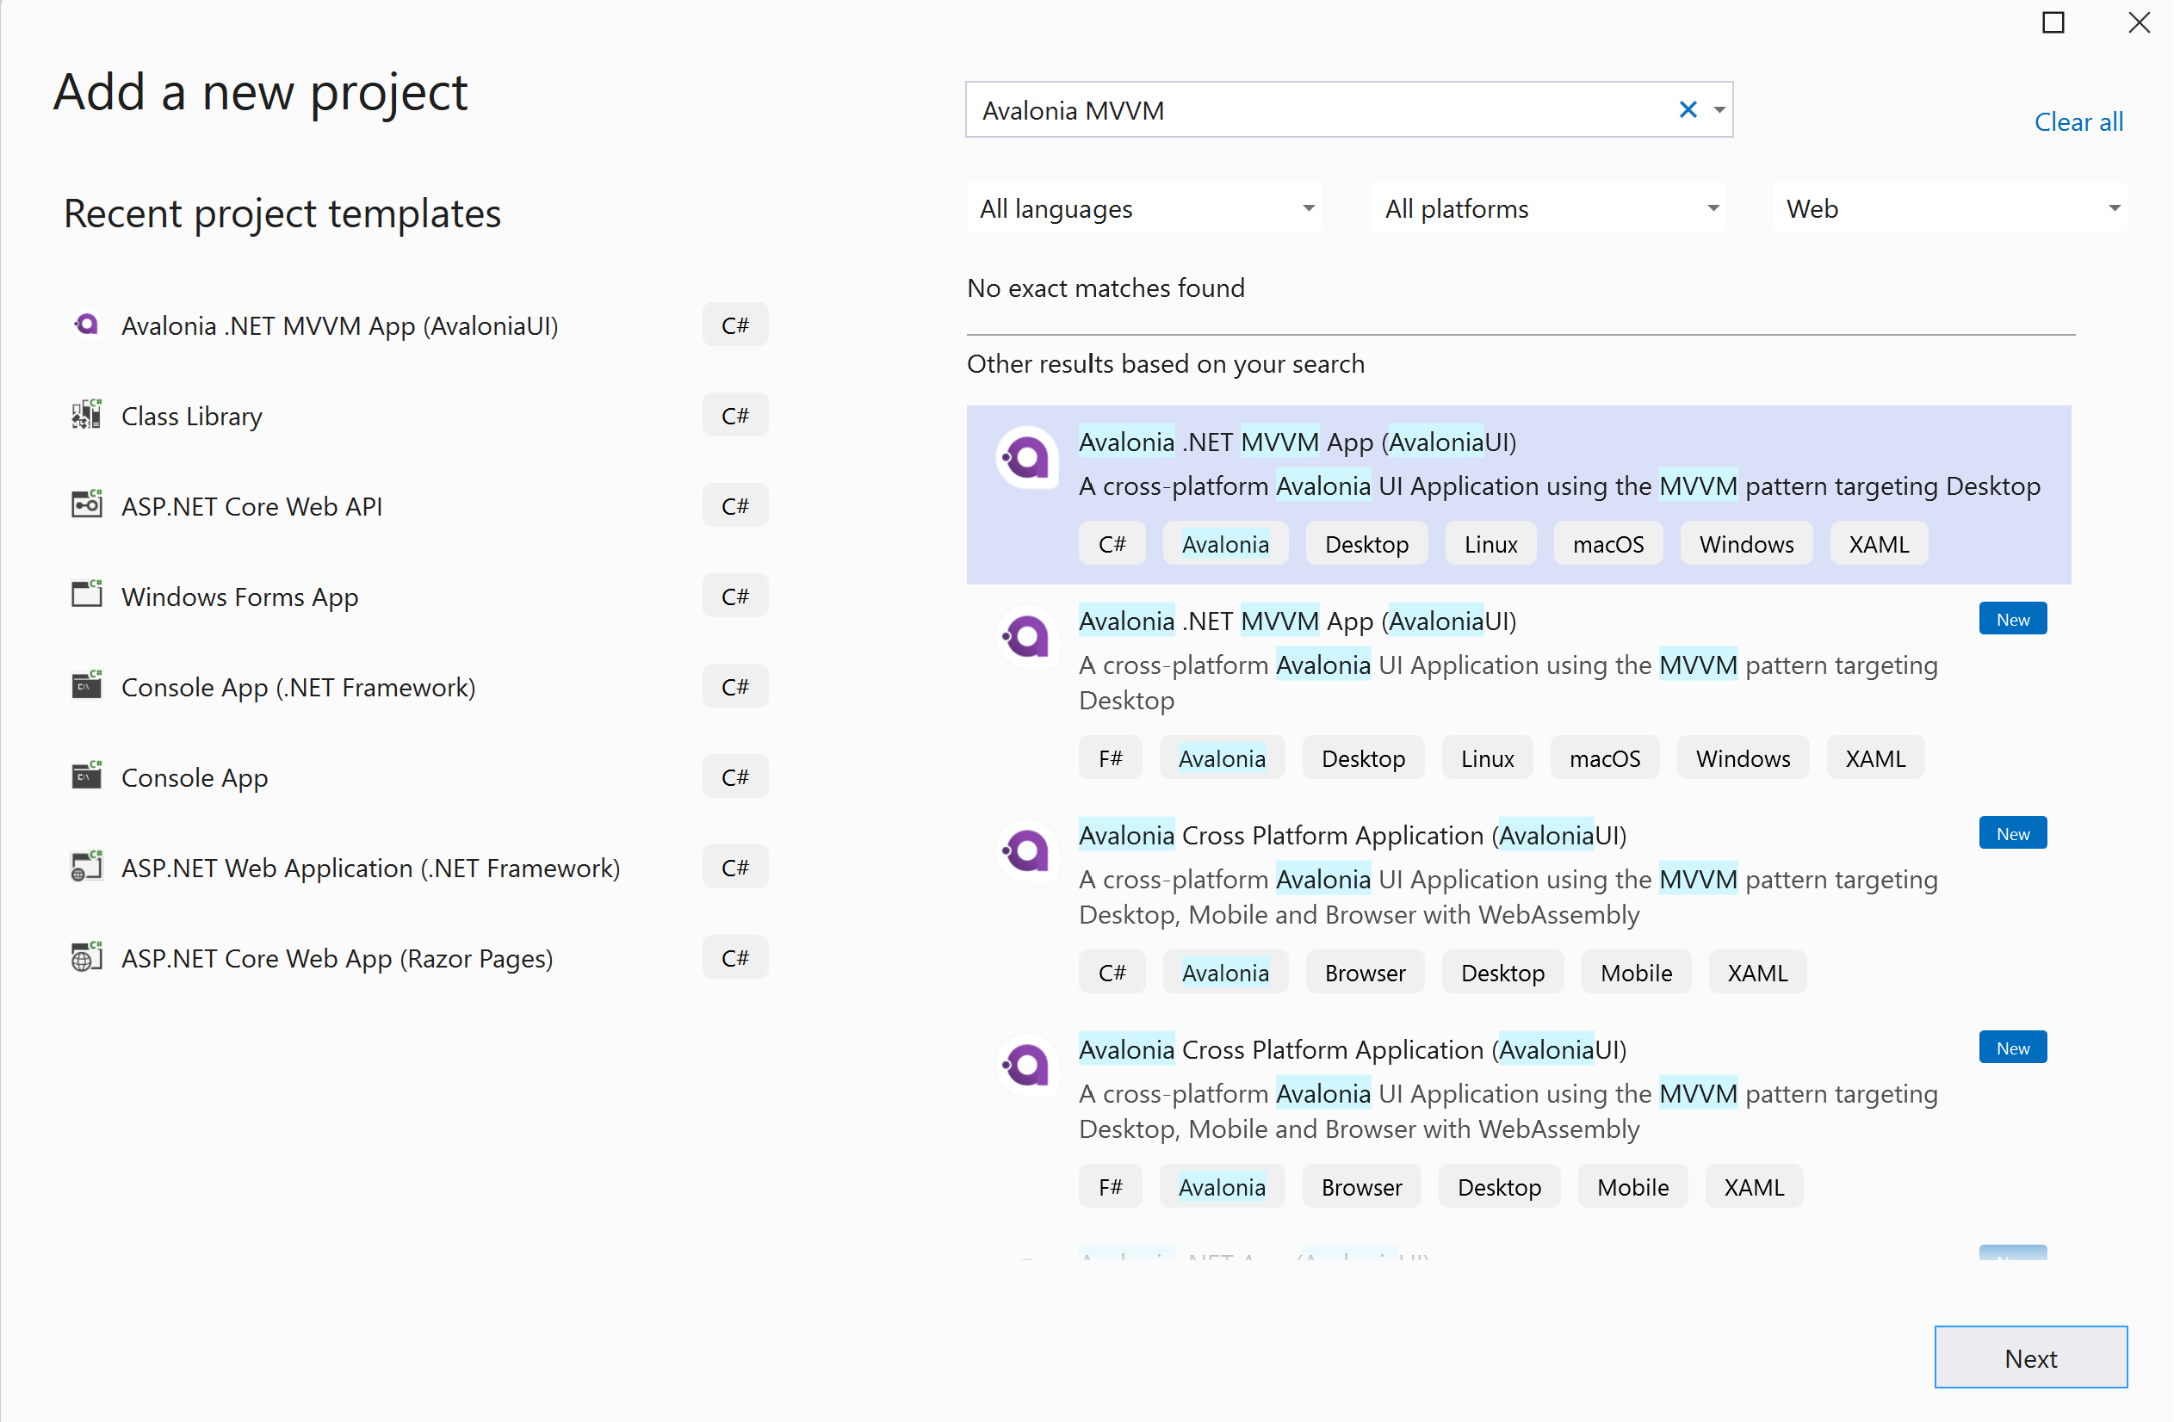Click the Next button
Screen dimensions: 2174x1422
2030,1358
